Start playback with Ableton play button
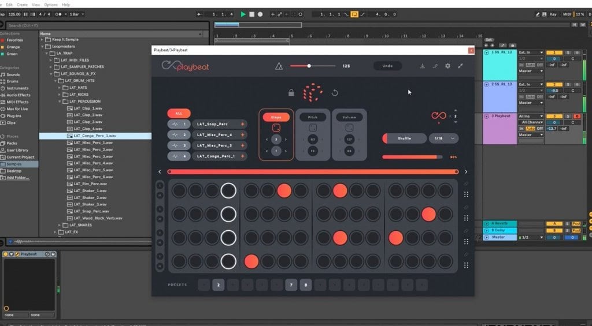 [x=243, y=14]
